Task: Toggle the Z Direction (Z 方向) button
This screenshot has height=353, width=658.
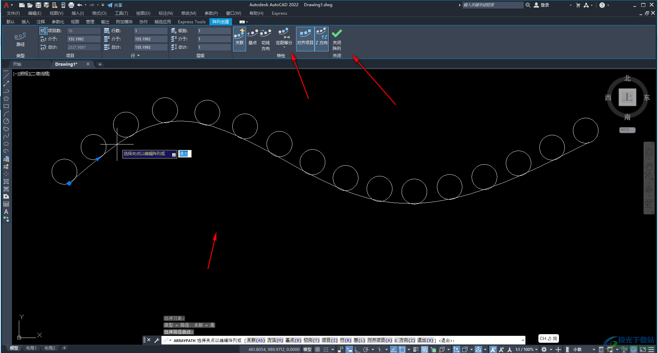Action: point(321,39)
